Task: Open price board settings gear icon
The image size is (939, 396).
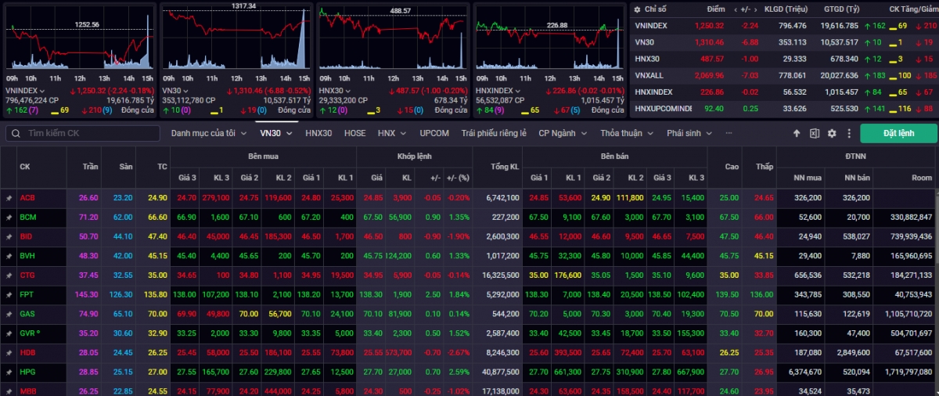Action: click(x=832, y=134)
